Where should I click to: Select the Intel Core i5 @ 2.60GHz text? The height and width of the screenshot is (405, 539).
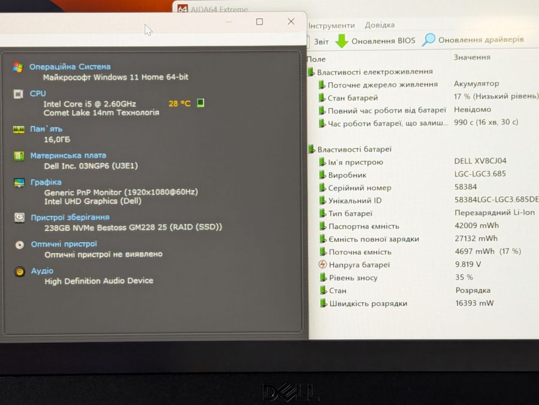pos(90,103)
